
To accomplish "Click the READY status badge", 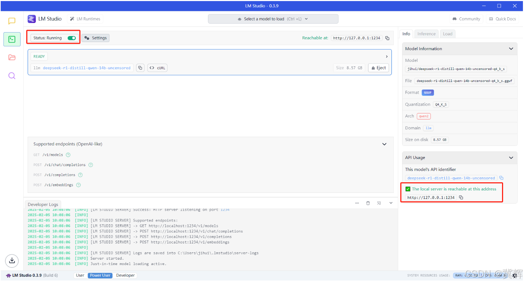I will [39, 57].
